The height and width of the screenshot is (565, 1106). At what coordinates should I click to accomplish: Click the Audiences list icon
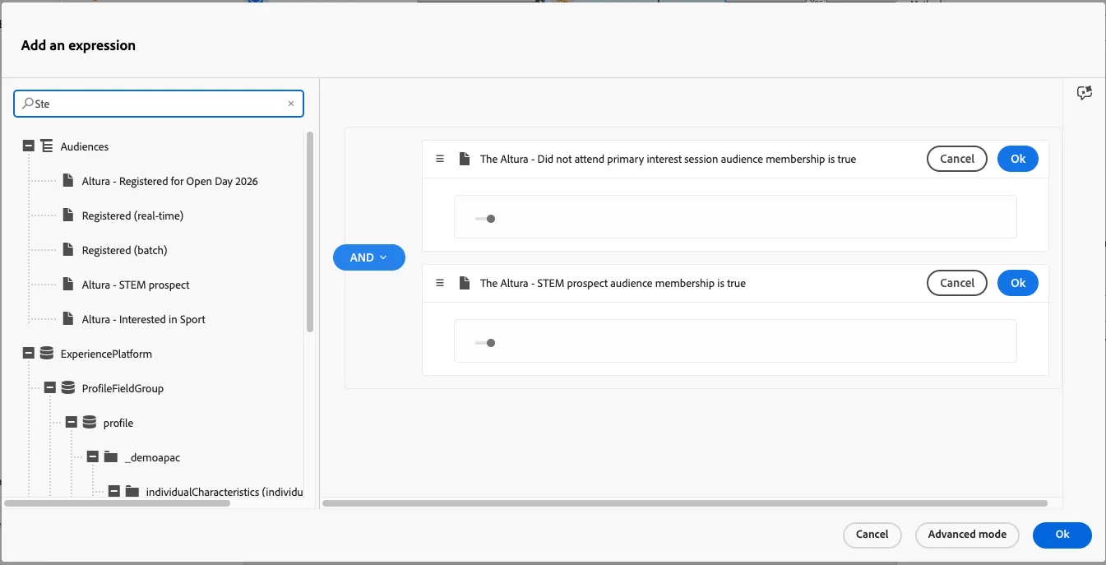pos(47,146)
